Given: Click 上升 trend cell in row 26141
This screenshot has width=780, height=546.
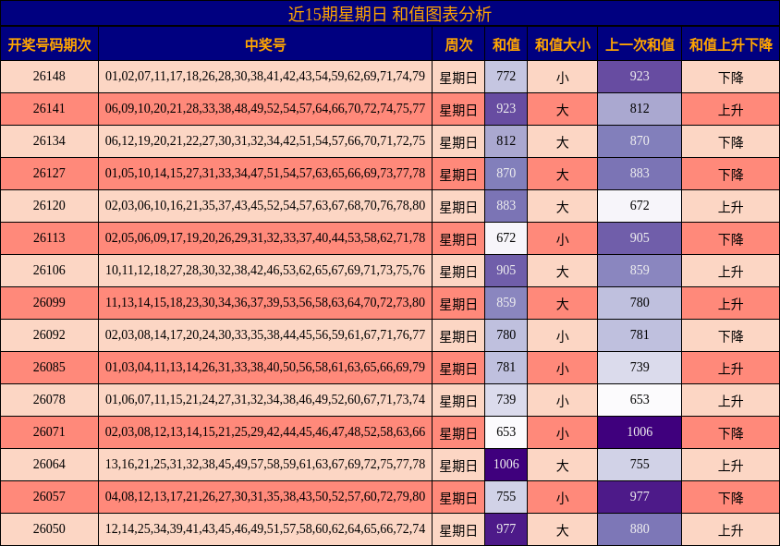Looking at the screenshot, I should click(730, 109).
